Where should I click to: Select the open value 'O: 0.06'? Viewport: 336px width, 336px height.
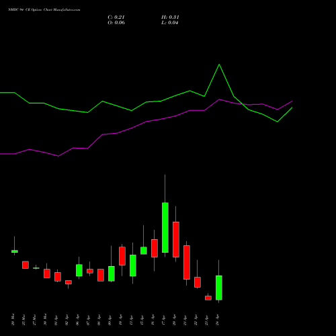[x=116, y=23]
